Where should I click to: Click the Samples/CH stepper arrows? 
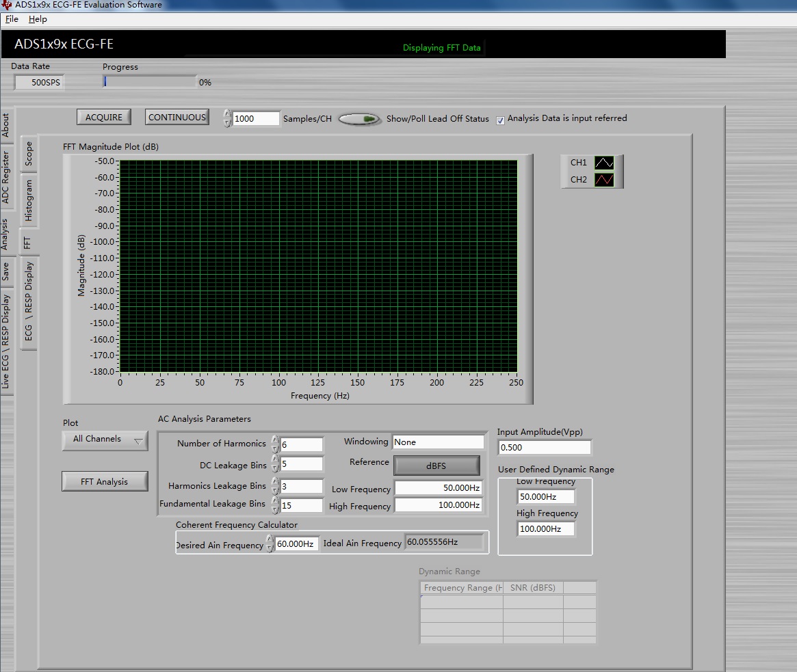tap(227, 118)
